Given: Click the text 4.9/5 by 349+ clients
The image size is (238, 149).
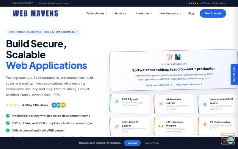Looking at the screenshot, I should pos(35,105).
